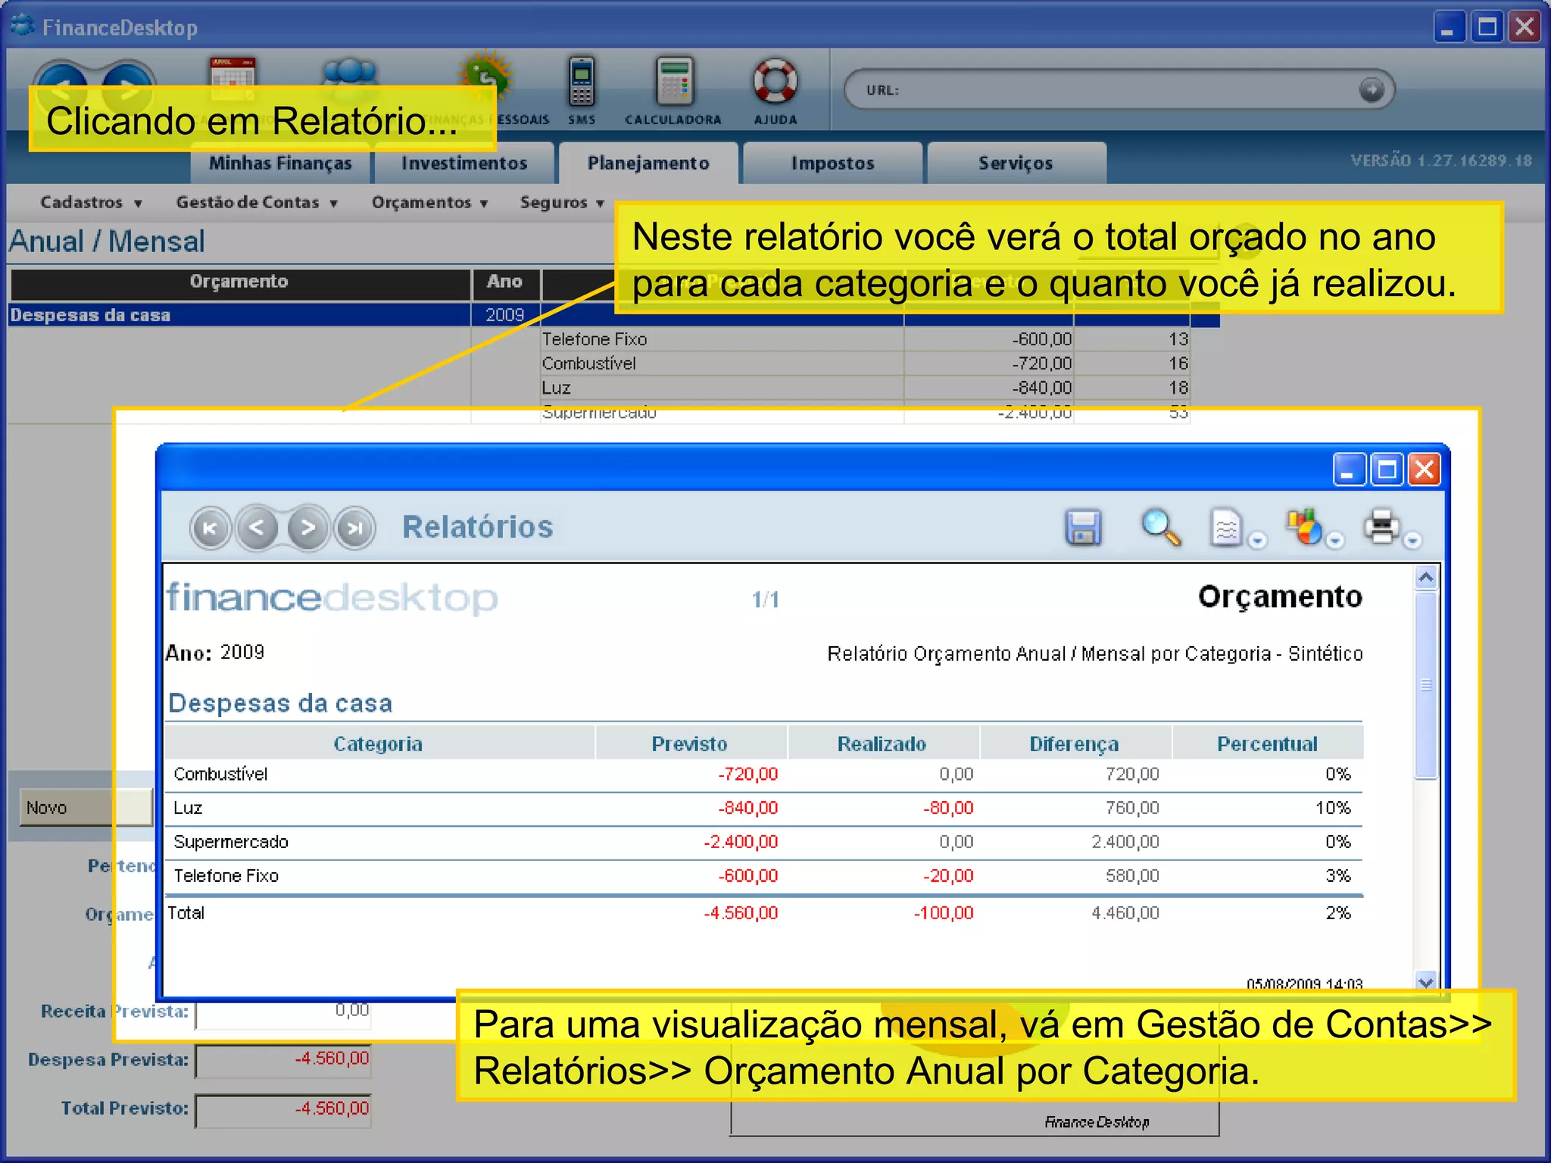
Task: Select the Luz row in background grid
Action: (x=865, y=388)
